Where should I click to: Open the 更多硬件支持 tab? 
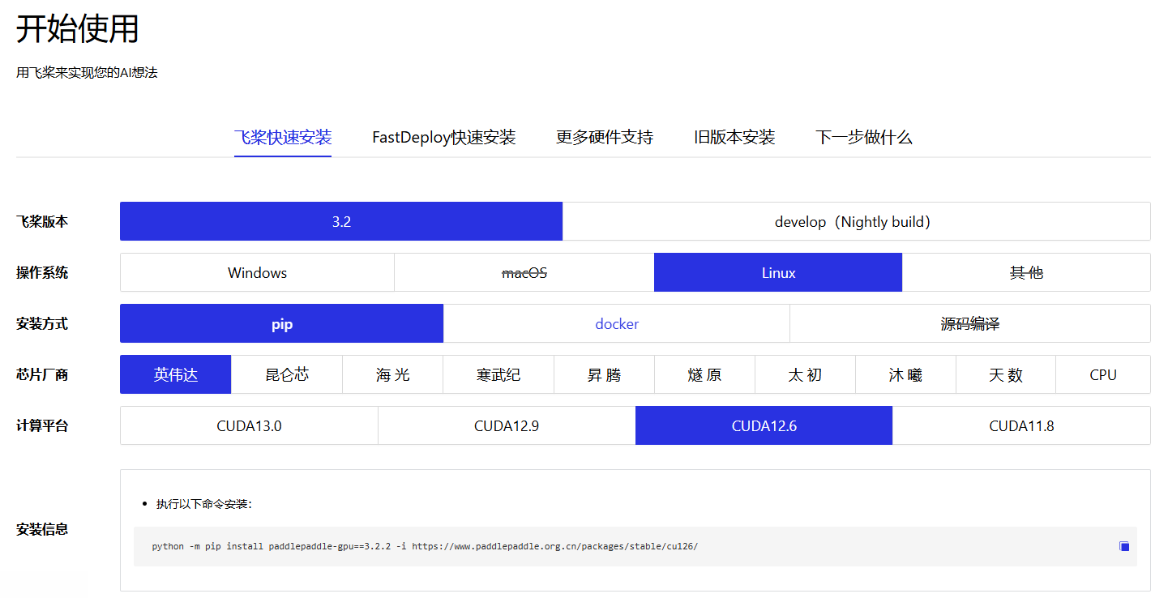click(x=605, y=137)
